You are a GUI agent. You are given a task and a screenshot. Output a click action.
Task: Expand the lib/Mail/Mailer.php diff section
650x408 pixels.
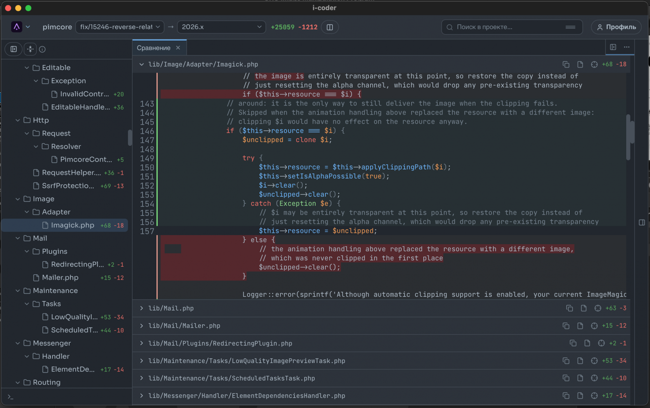point(142,325)
